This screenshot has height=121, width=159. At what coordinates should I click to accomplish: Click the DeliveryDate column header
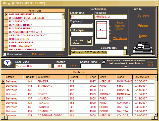pyautogui.click(x=143, y=77)
